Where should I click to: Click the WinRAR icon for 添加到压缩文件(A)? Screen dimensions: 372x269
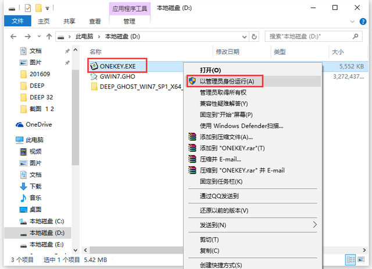pos(192,137)
